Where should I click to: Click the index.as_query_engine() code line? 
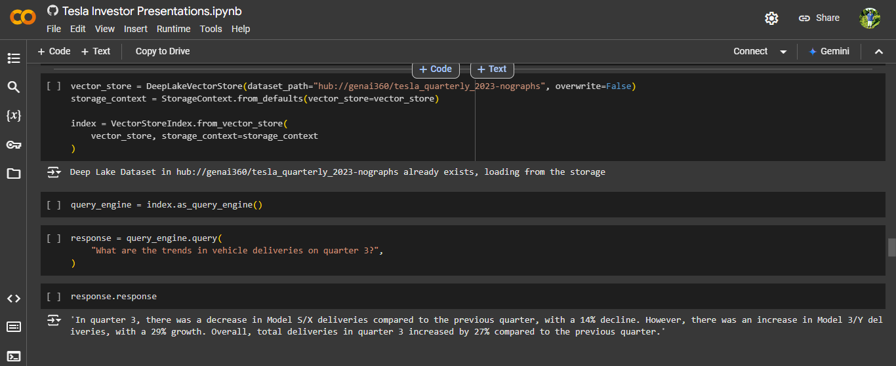coord(167,205)
